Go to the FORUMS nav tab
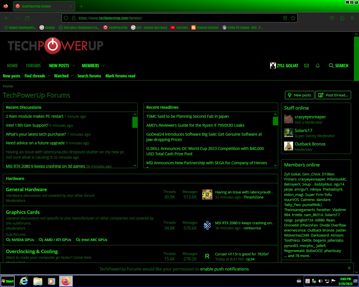Image resolution: width=359 pixels, height=287 pixels. click(x=33, y=66)
